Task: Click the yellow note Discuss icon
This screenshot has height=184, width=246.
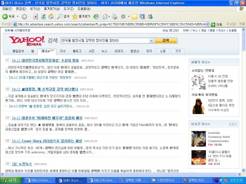Action: tap(134, 16)
